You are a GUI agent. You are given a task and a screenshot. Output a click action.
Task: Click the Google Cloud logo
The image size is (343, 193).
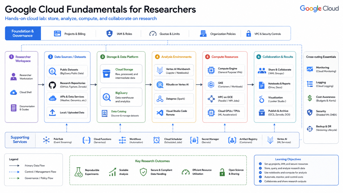pyautogui.click(x=319, y=8)
